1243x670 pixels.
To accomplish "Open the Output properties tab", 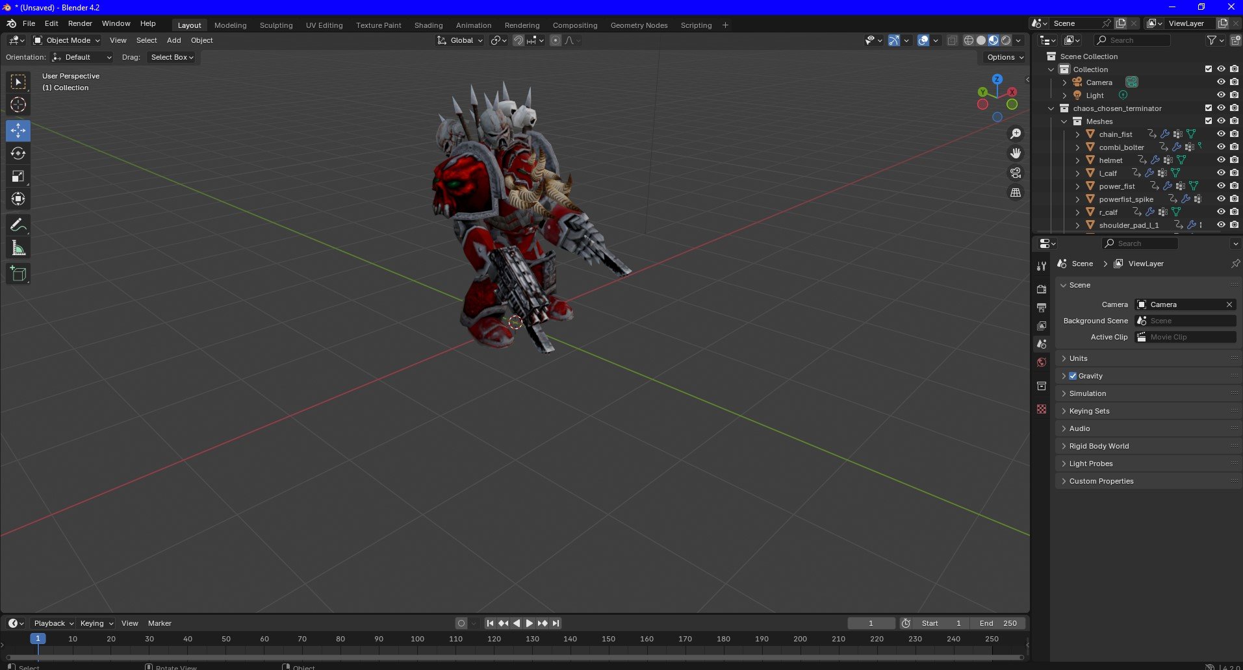I will (1042, 307).
